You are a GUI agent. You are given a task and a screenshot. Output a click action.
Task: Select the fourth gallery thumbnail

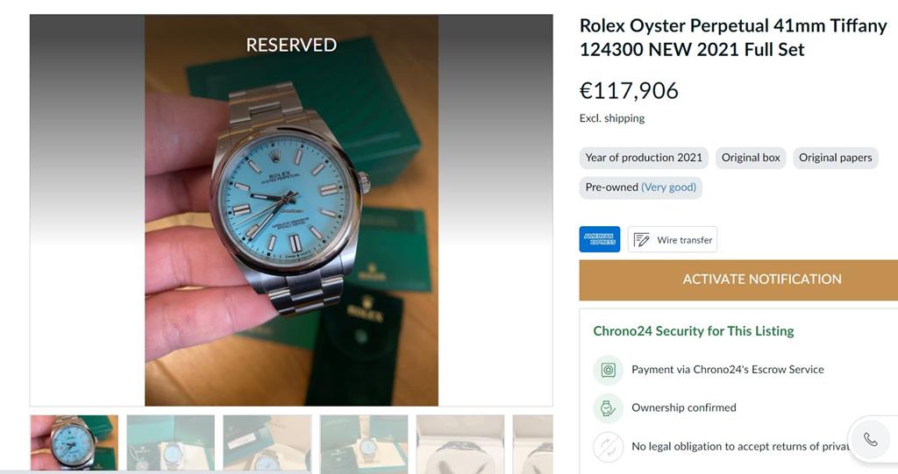tap(364, 442)
